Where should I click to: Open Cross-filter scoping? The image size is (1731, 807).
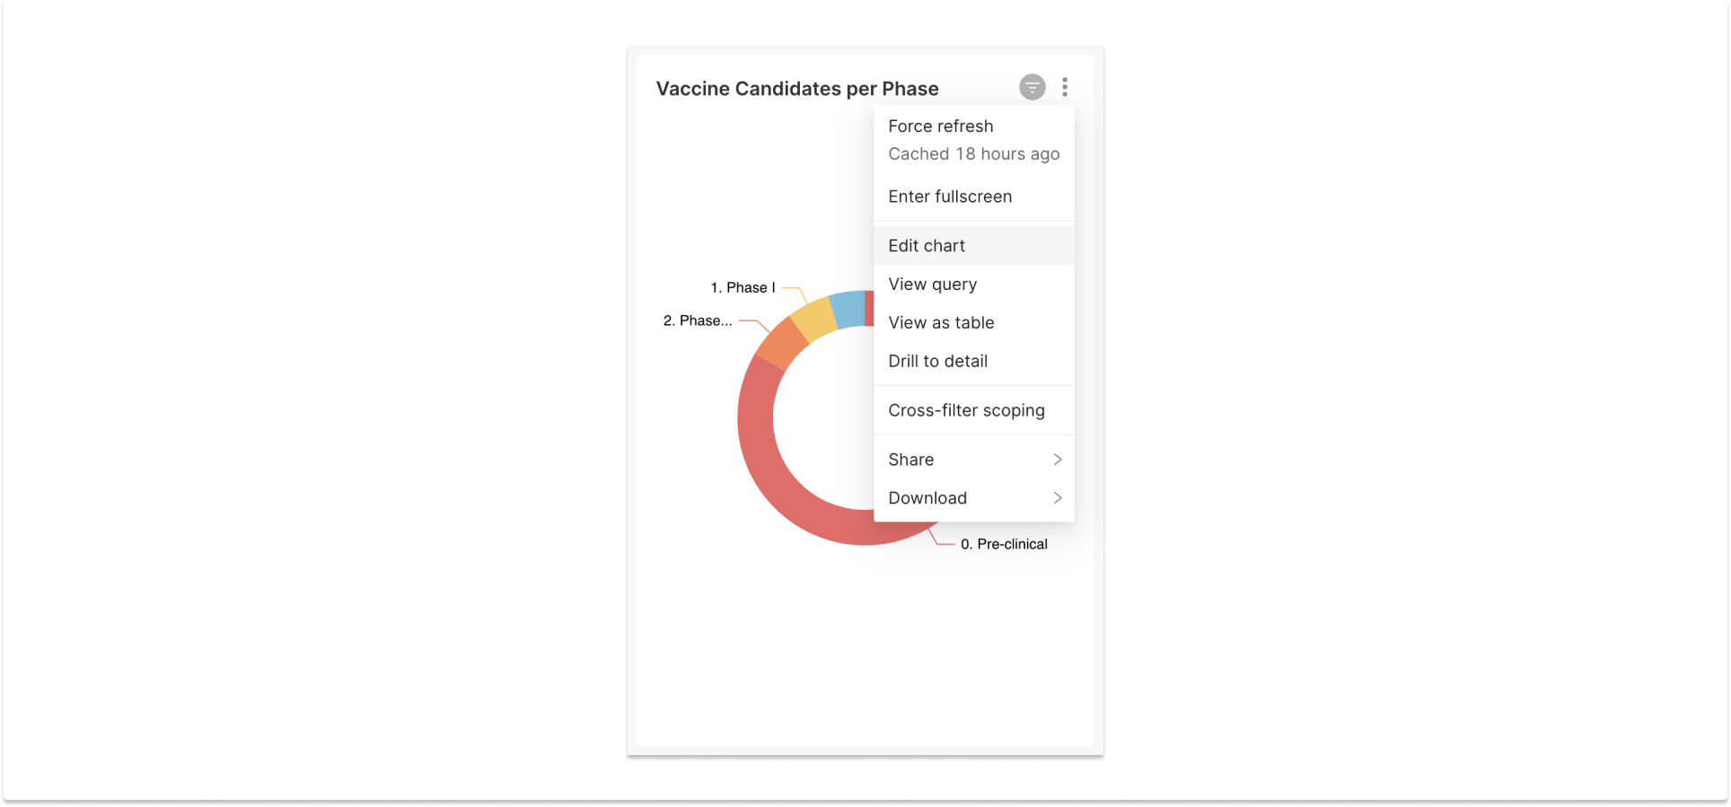966,409
